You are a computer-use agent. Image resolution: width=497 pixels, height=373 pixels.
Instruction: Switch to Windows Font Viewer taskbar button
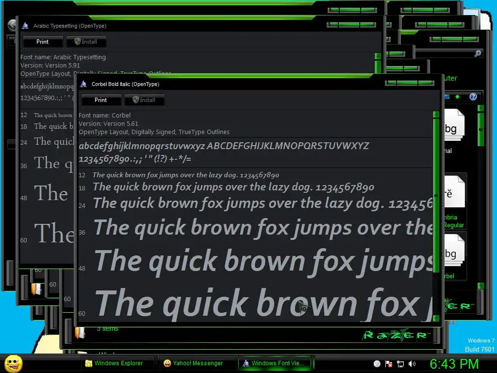tap(275, 363)
